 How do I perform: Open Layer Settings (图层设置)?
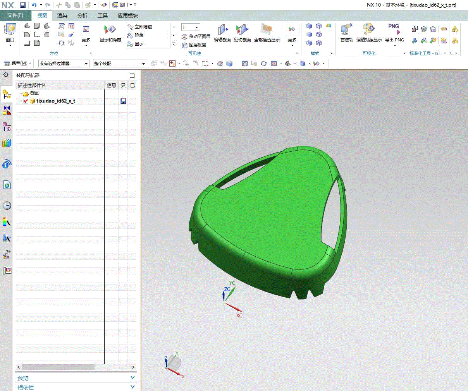194,45
